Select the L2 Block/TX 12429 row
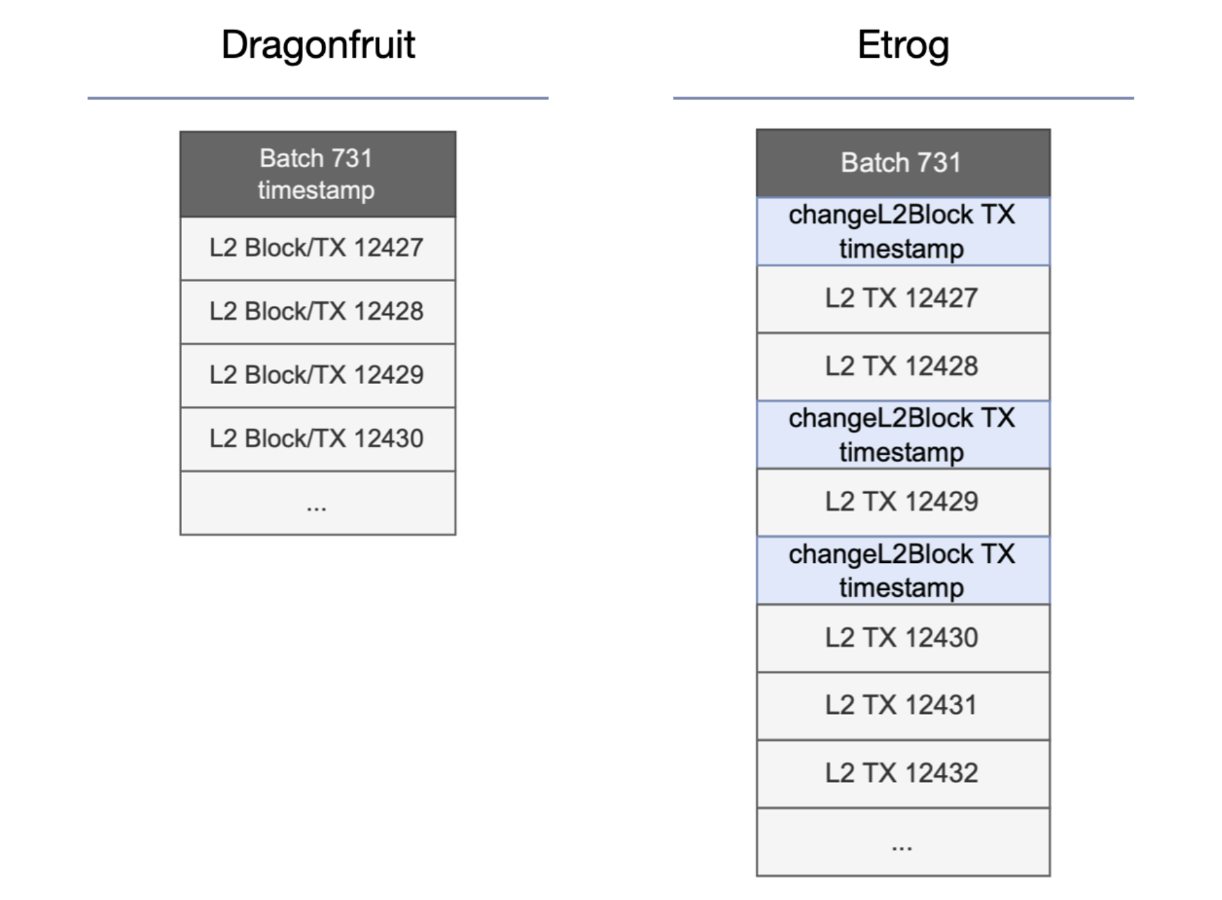 pyautogui.click(x=317, y=375)
